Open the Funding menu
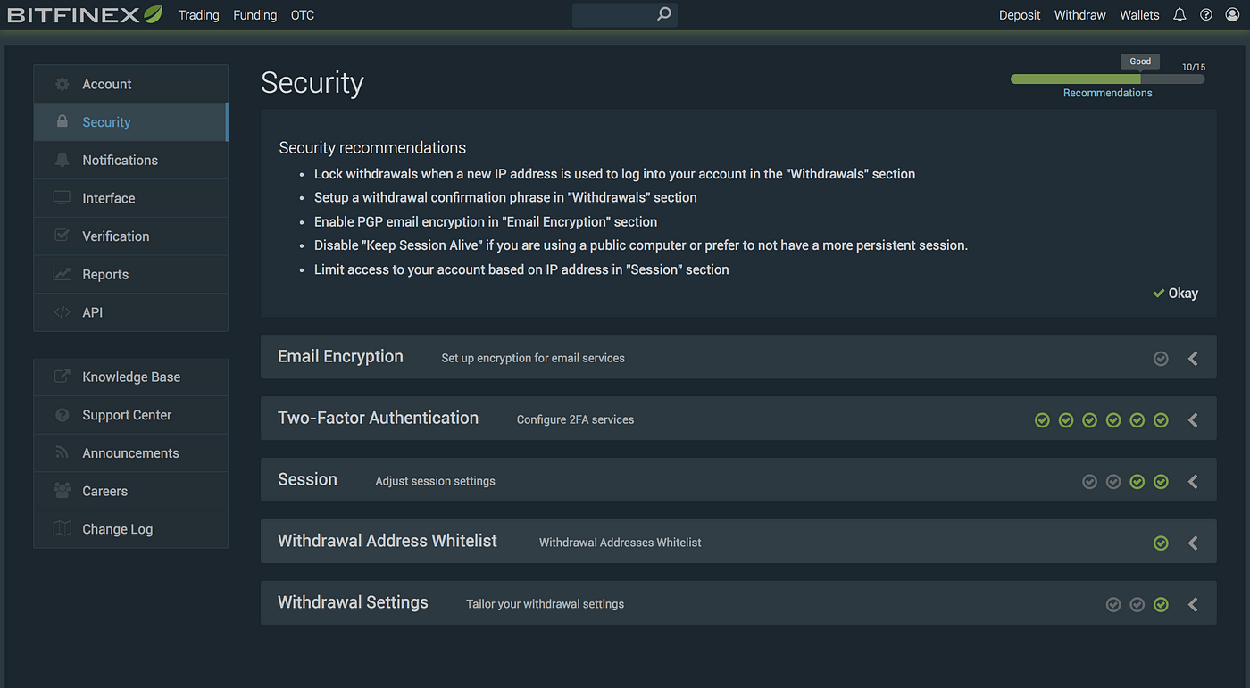The width and height of the screenshot is (1250, 688). (x=254, y=15)
